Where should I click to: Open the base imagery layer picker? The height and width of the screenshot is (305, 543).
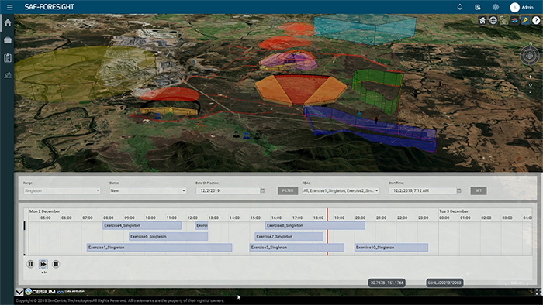coord(504,20)
